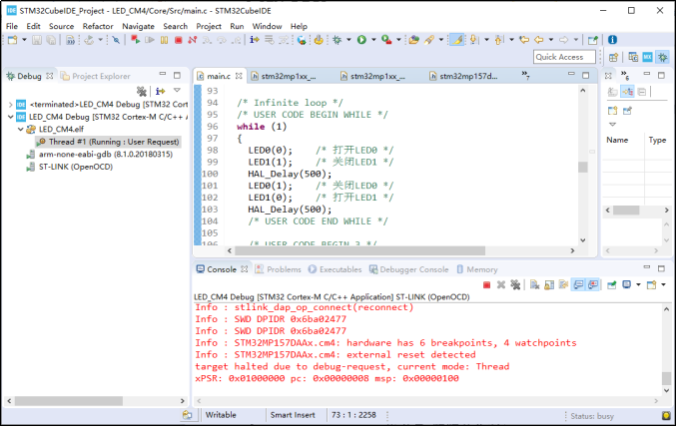This screenshot has height=427, width=677.
Task: Click the red Terminate icon in Console
Action: pos(486,285)
